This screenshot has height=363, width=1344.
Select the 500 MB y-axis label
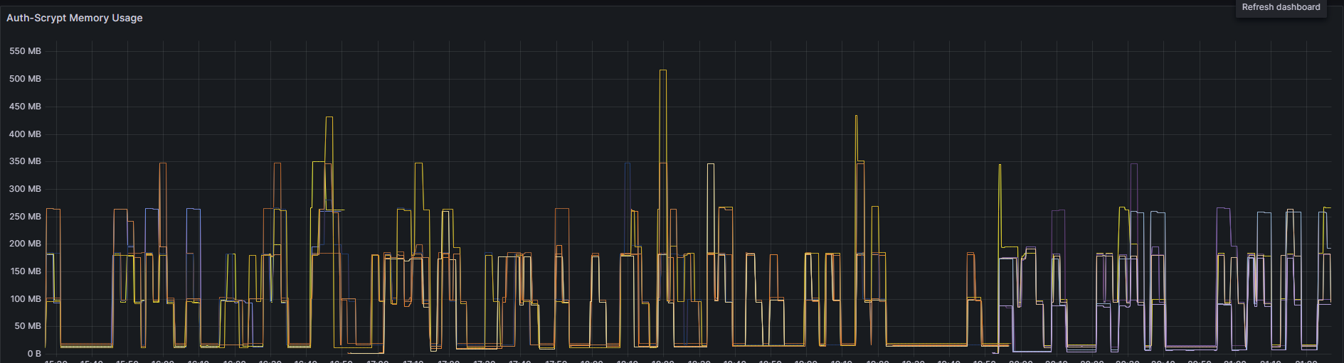coord(25,79)
